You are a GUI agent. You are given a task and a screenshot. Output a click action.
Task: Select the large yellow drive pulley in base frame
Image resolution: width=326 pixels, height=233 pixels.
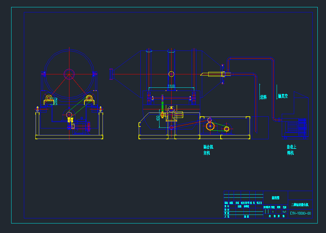pos(210,127)
